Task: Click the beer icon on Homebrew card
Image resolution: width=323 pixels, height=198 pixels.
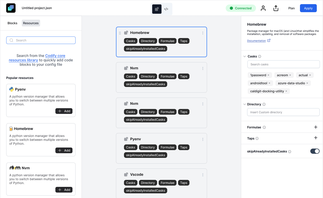Action: click(x=11, y=129)
